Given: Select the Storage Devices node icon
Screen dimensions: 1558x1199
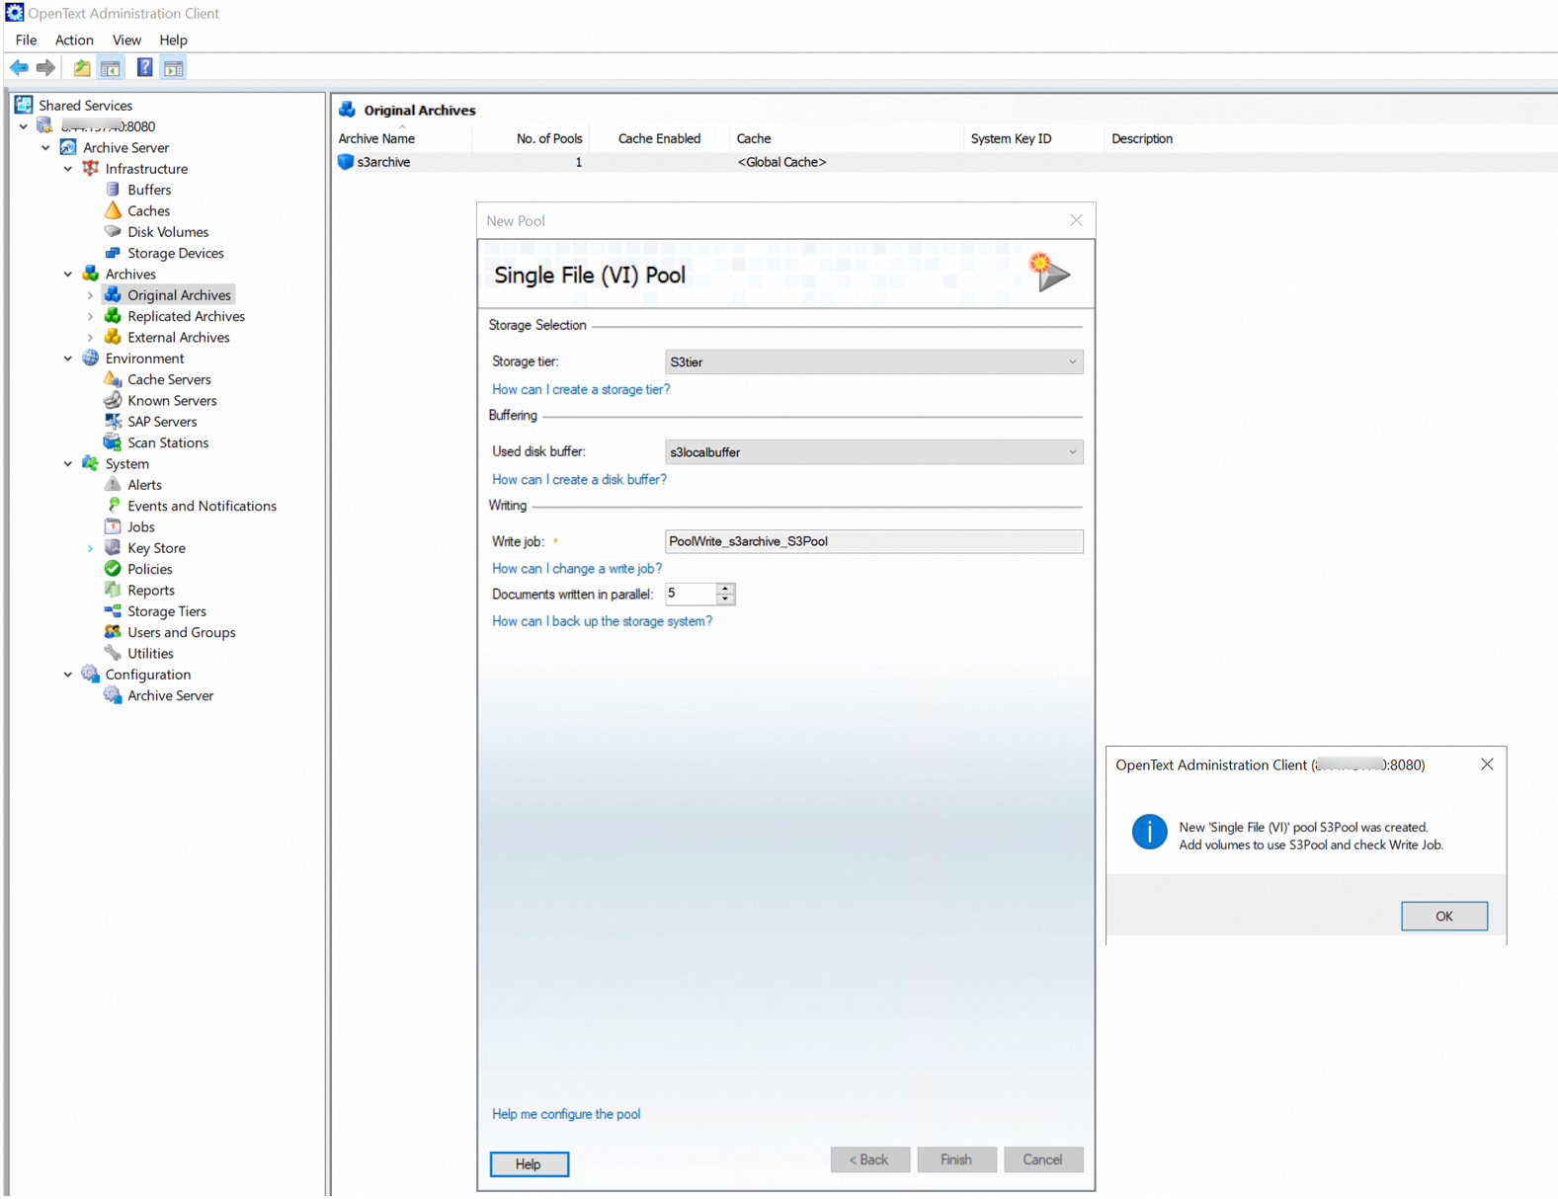Looking at the screenshot, I should coord(113,253).
